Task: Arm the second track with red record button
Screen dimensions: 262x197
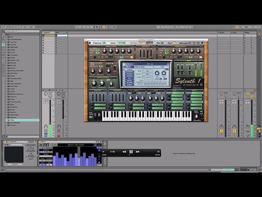Action: tap(59, 136)
